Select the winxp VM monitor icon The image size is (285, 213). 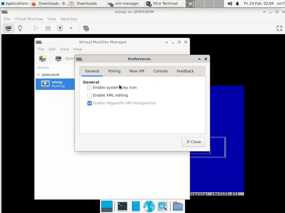(45, 84)
